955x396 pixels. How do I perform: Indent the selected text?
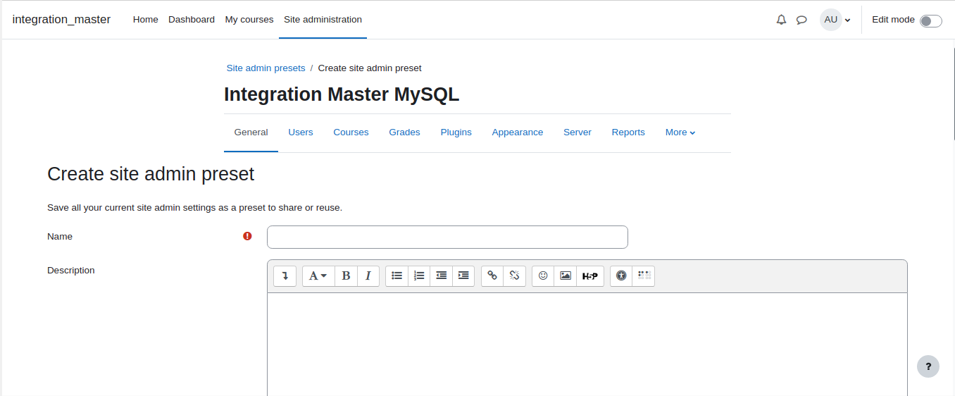463,276
